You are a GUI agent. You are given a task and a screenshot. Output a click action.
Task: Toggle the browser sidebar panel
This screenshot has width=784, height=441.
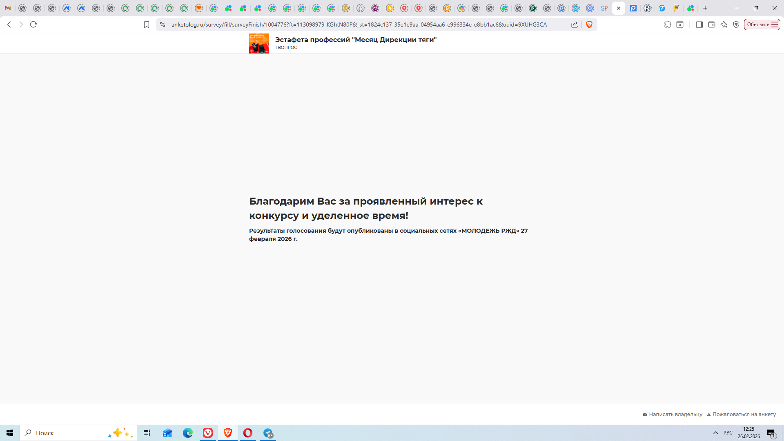699,24
